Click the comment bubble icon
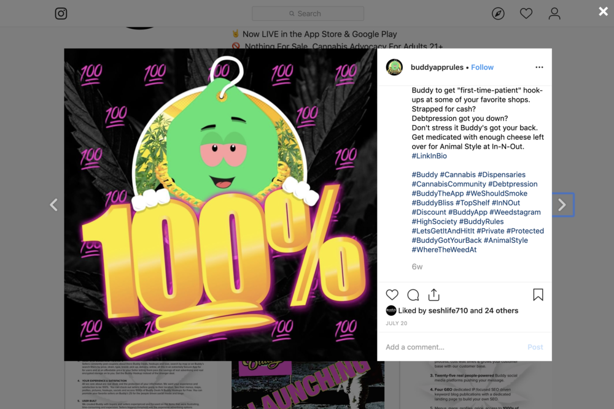Image resolution: width=614 pixels, height=409 pixels. [x=413, y=294]
